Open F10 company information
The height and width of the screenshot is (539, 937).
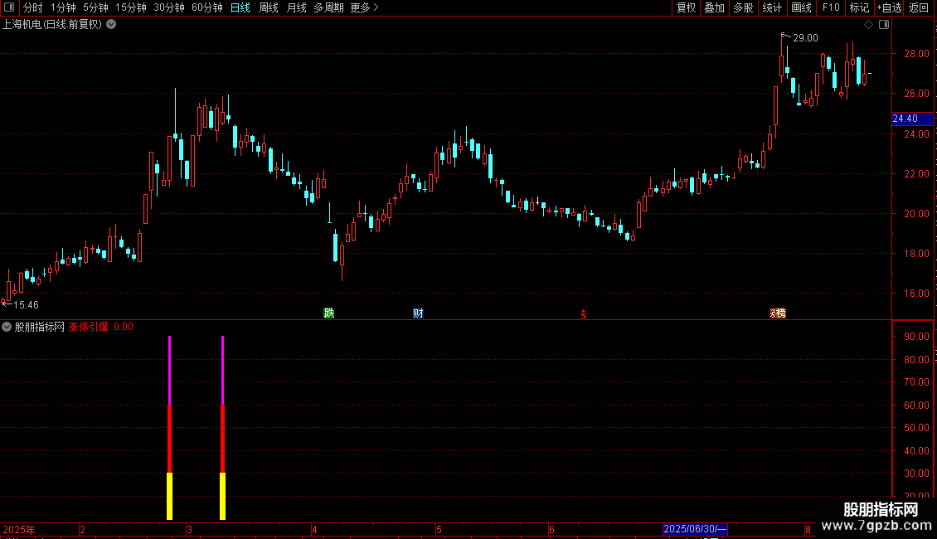click(831, 7)
